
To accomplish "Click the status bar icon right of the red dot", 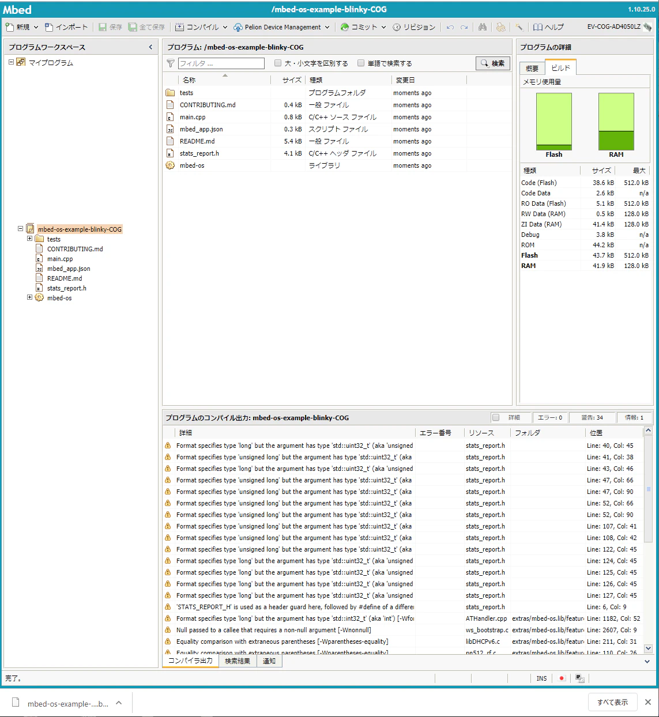I will [x=579, y=678].
